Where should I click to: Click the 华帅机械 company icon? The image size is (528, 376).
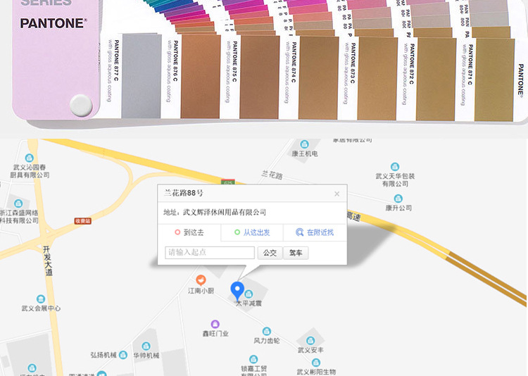(x=146, y=346)
